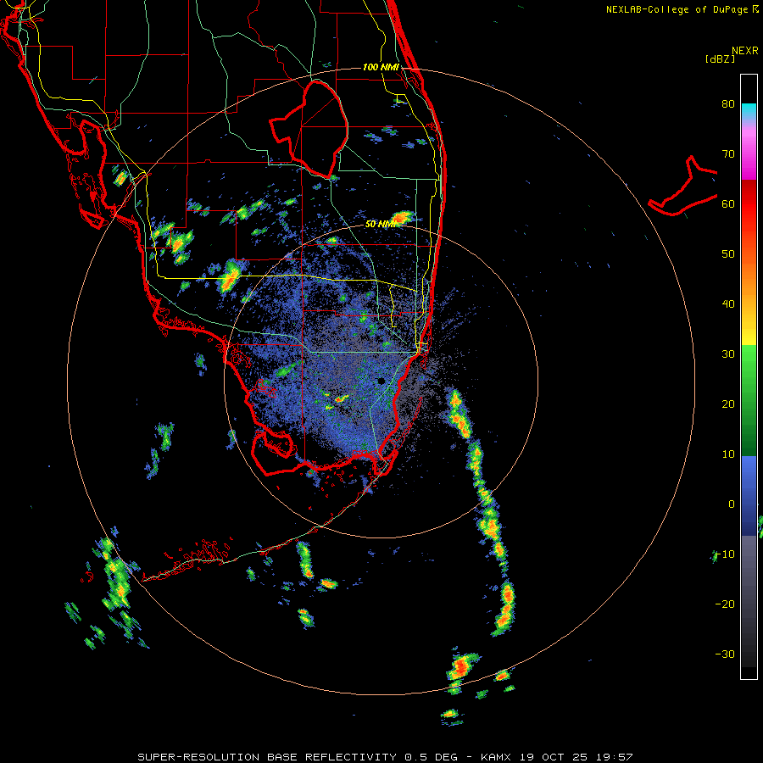This screenshot has height=763, width=763.
Task: Click the 80 value on dBZ scale
Action: 728,104
